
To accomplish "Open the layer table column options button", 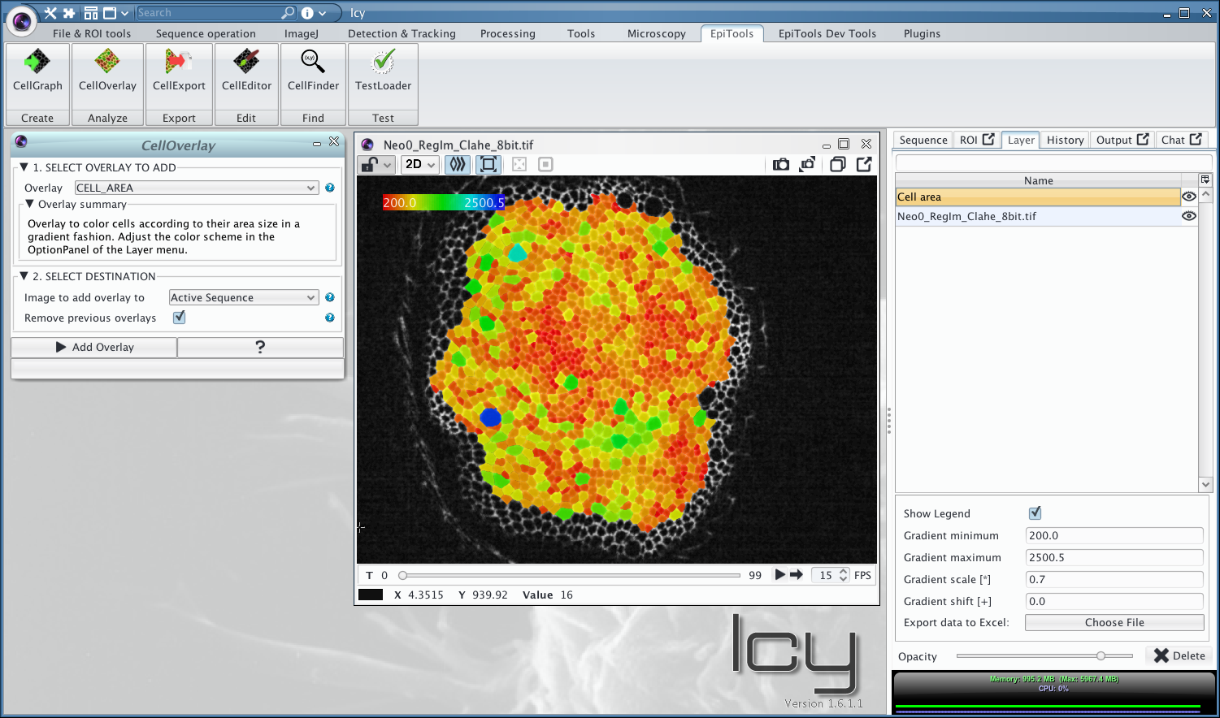I will point(1205,179).
